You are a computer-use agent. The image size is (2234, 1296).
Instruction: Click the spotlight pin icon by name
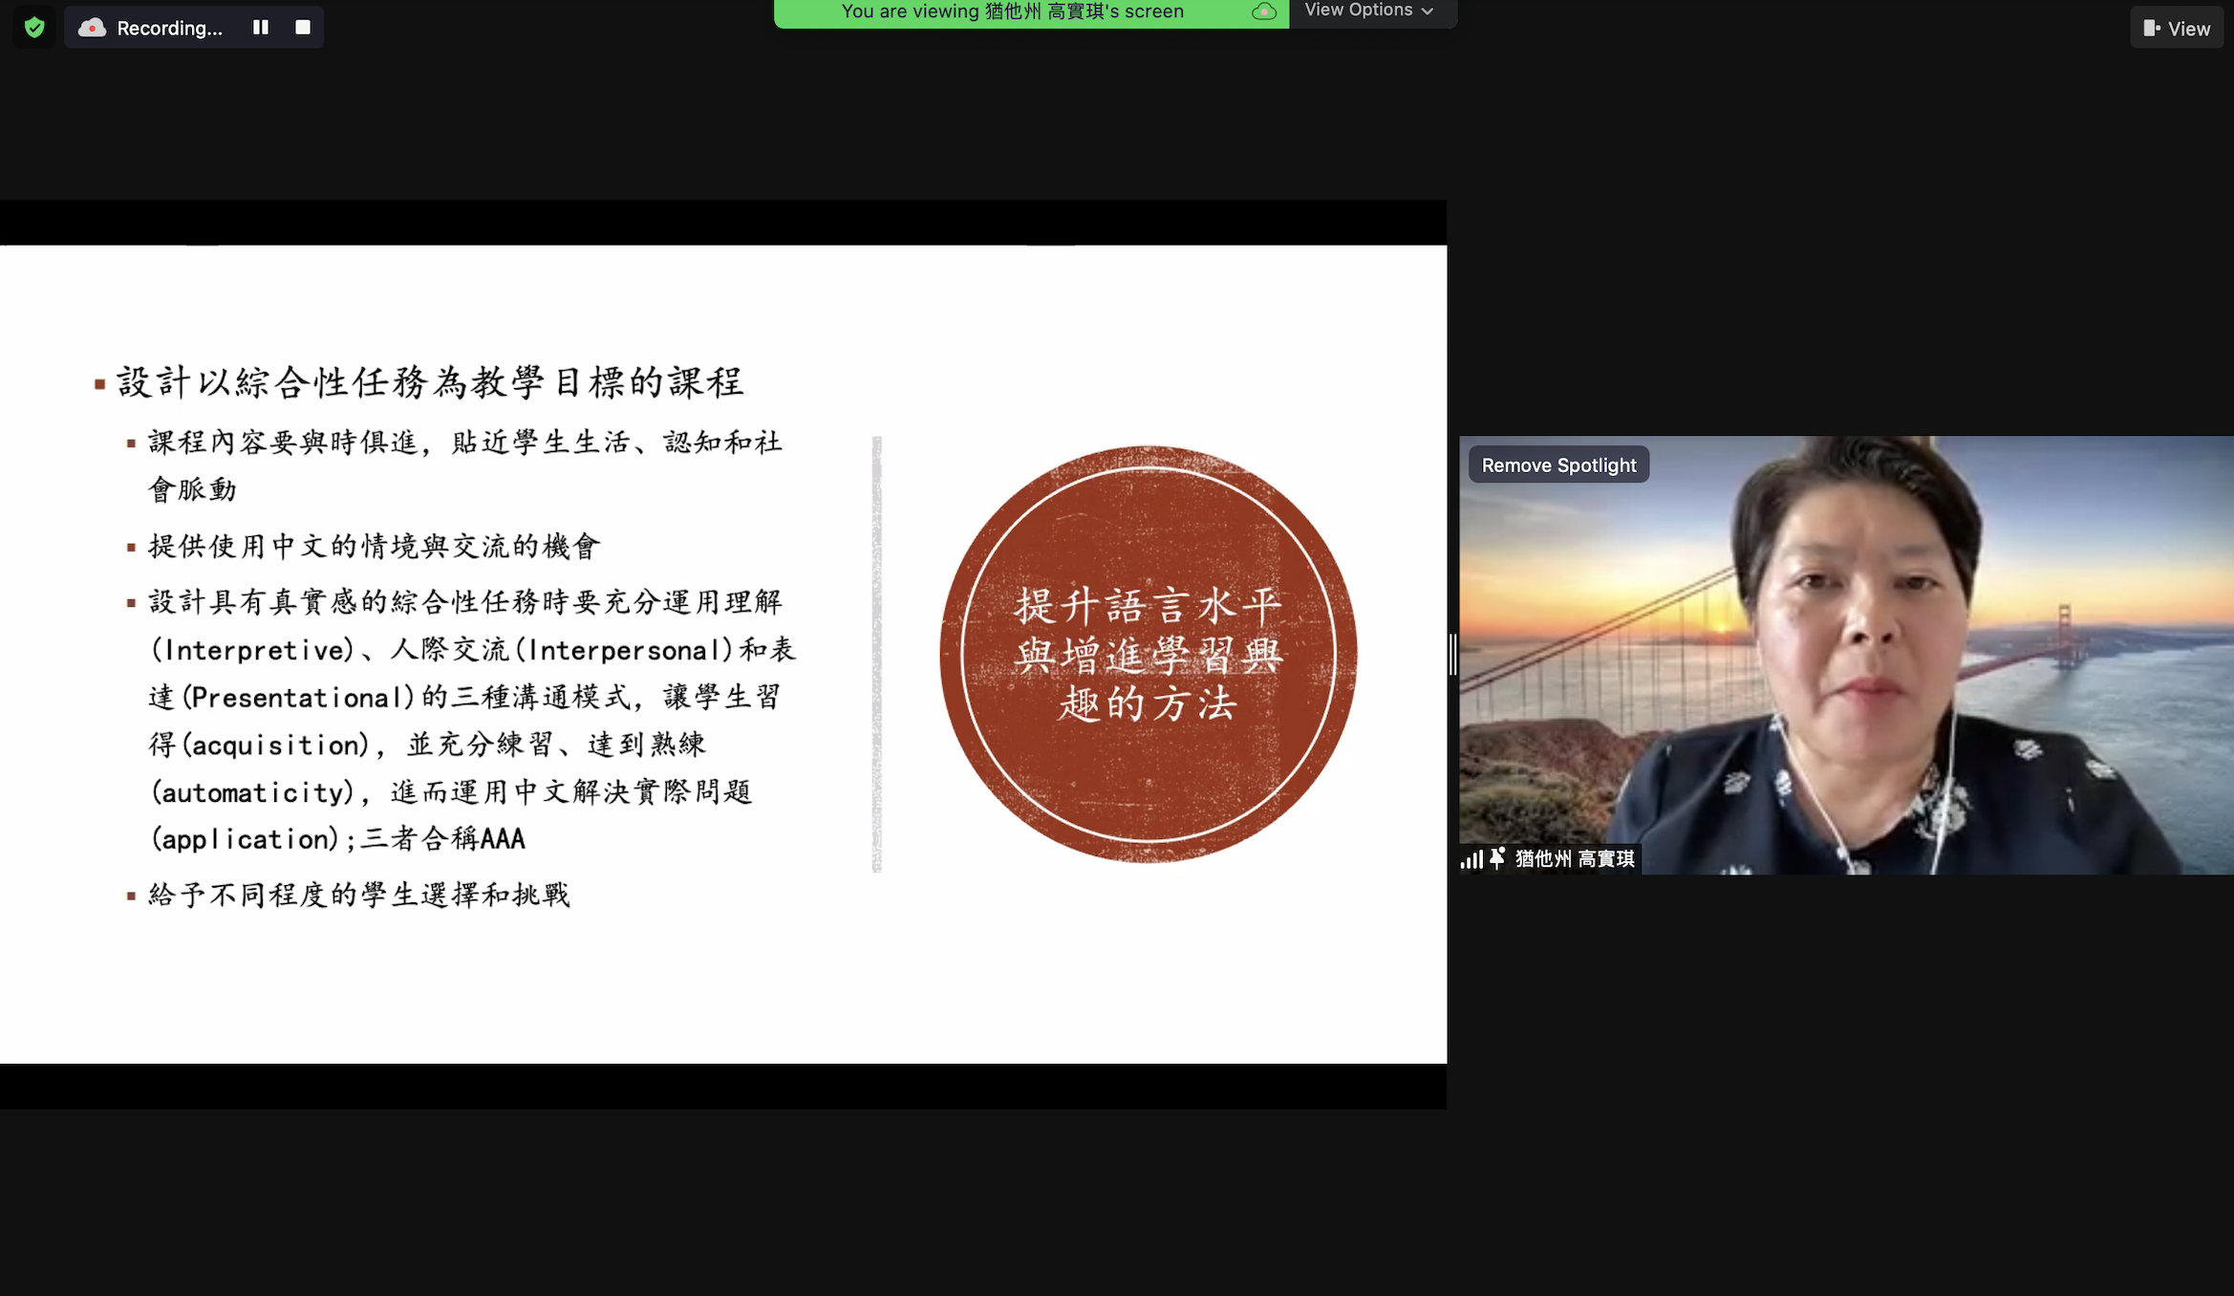(1497, 857)
